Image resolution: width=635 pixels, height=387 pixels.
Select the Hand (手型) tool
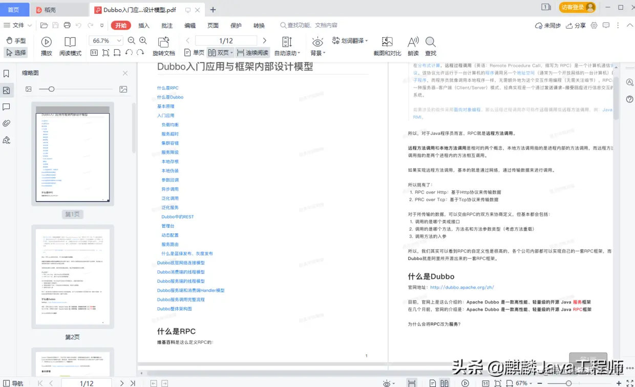coord(15,40)
